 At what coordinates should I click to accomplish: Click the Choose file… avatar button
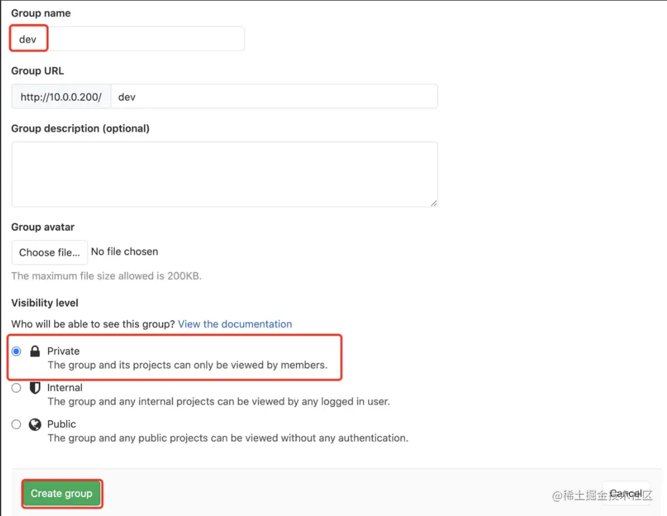click(x=50, y=253)
